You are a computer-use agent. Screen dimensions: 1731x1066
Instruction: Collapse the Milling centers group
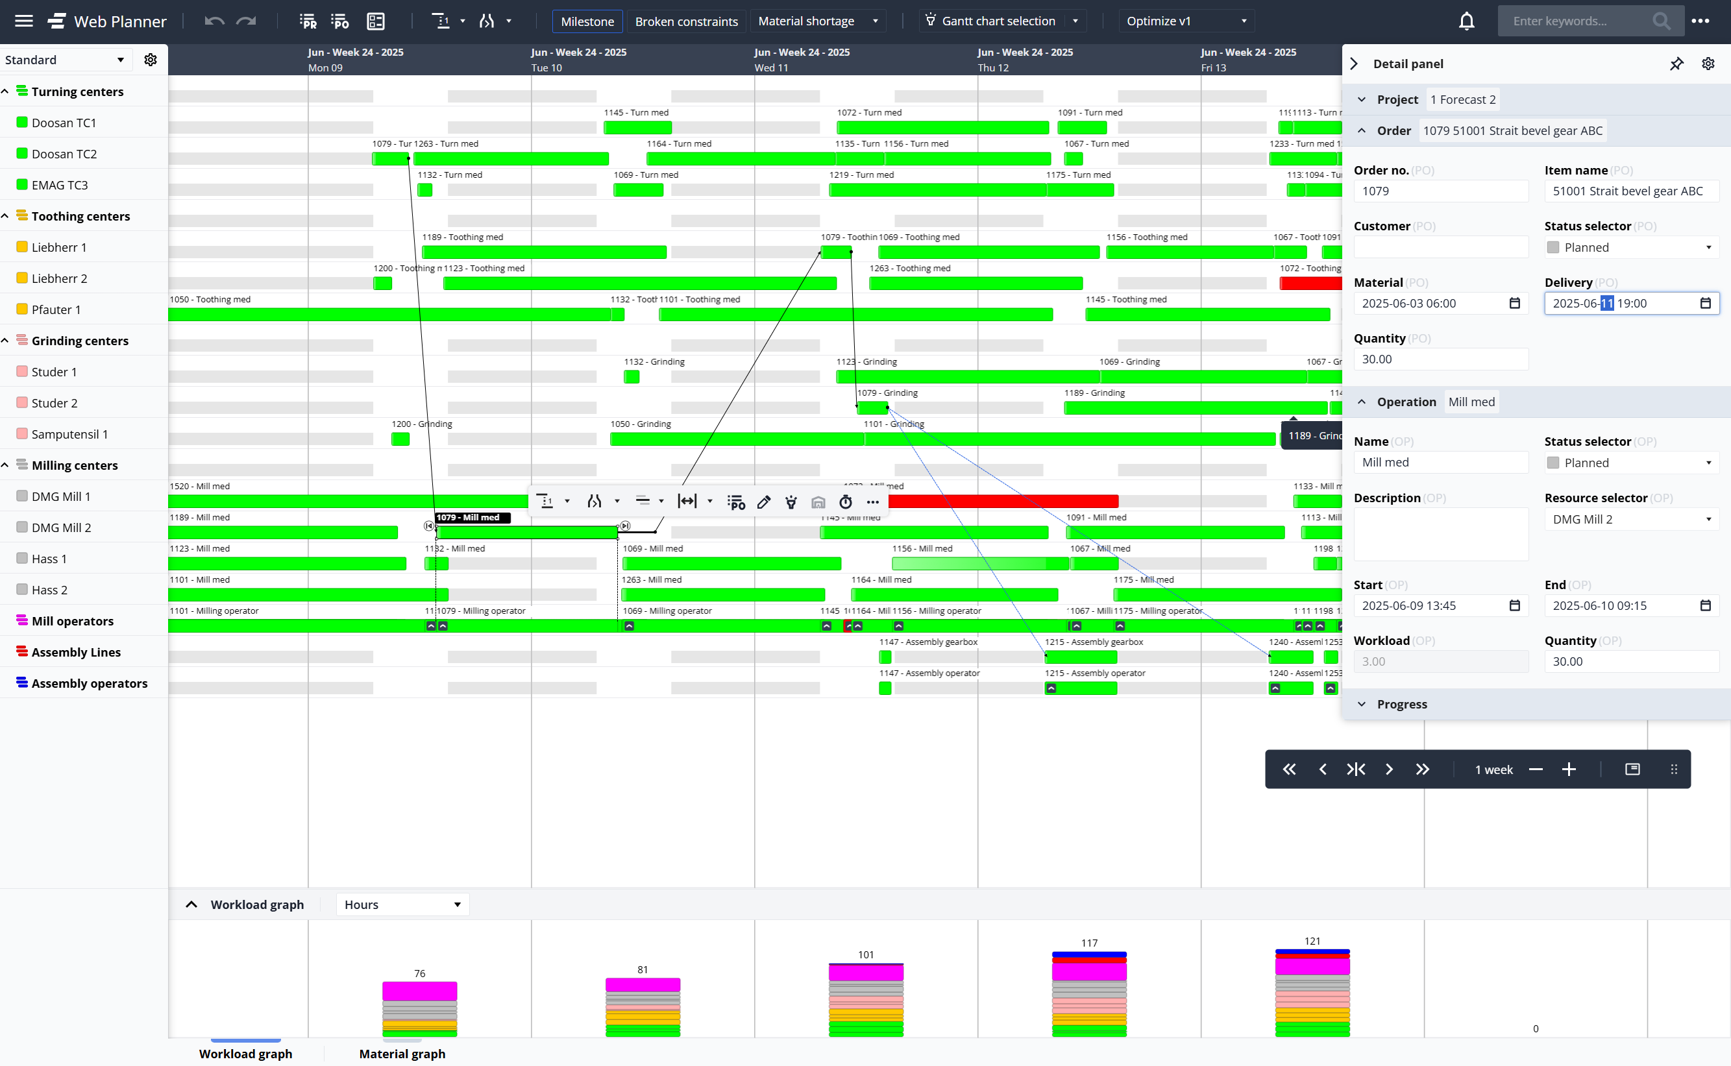pos(6,465)
